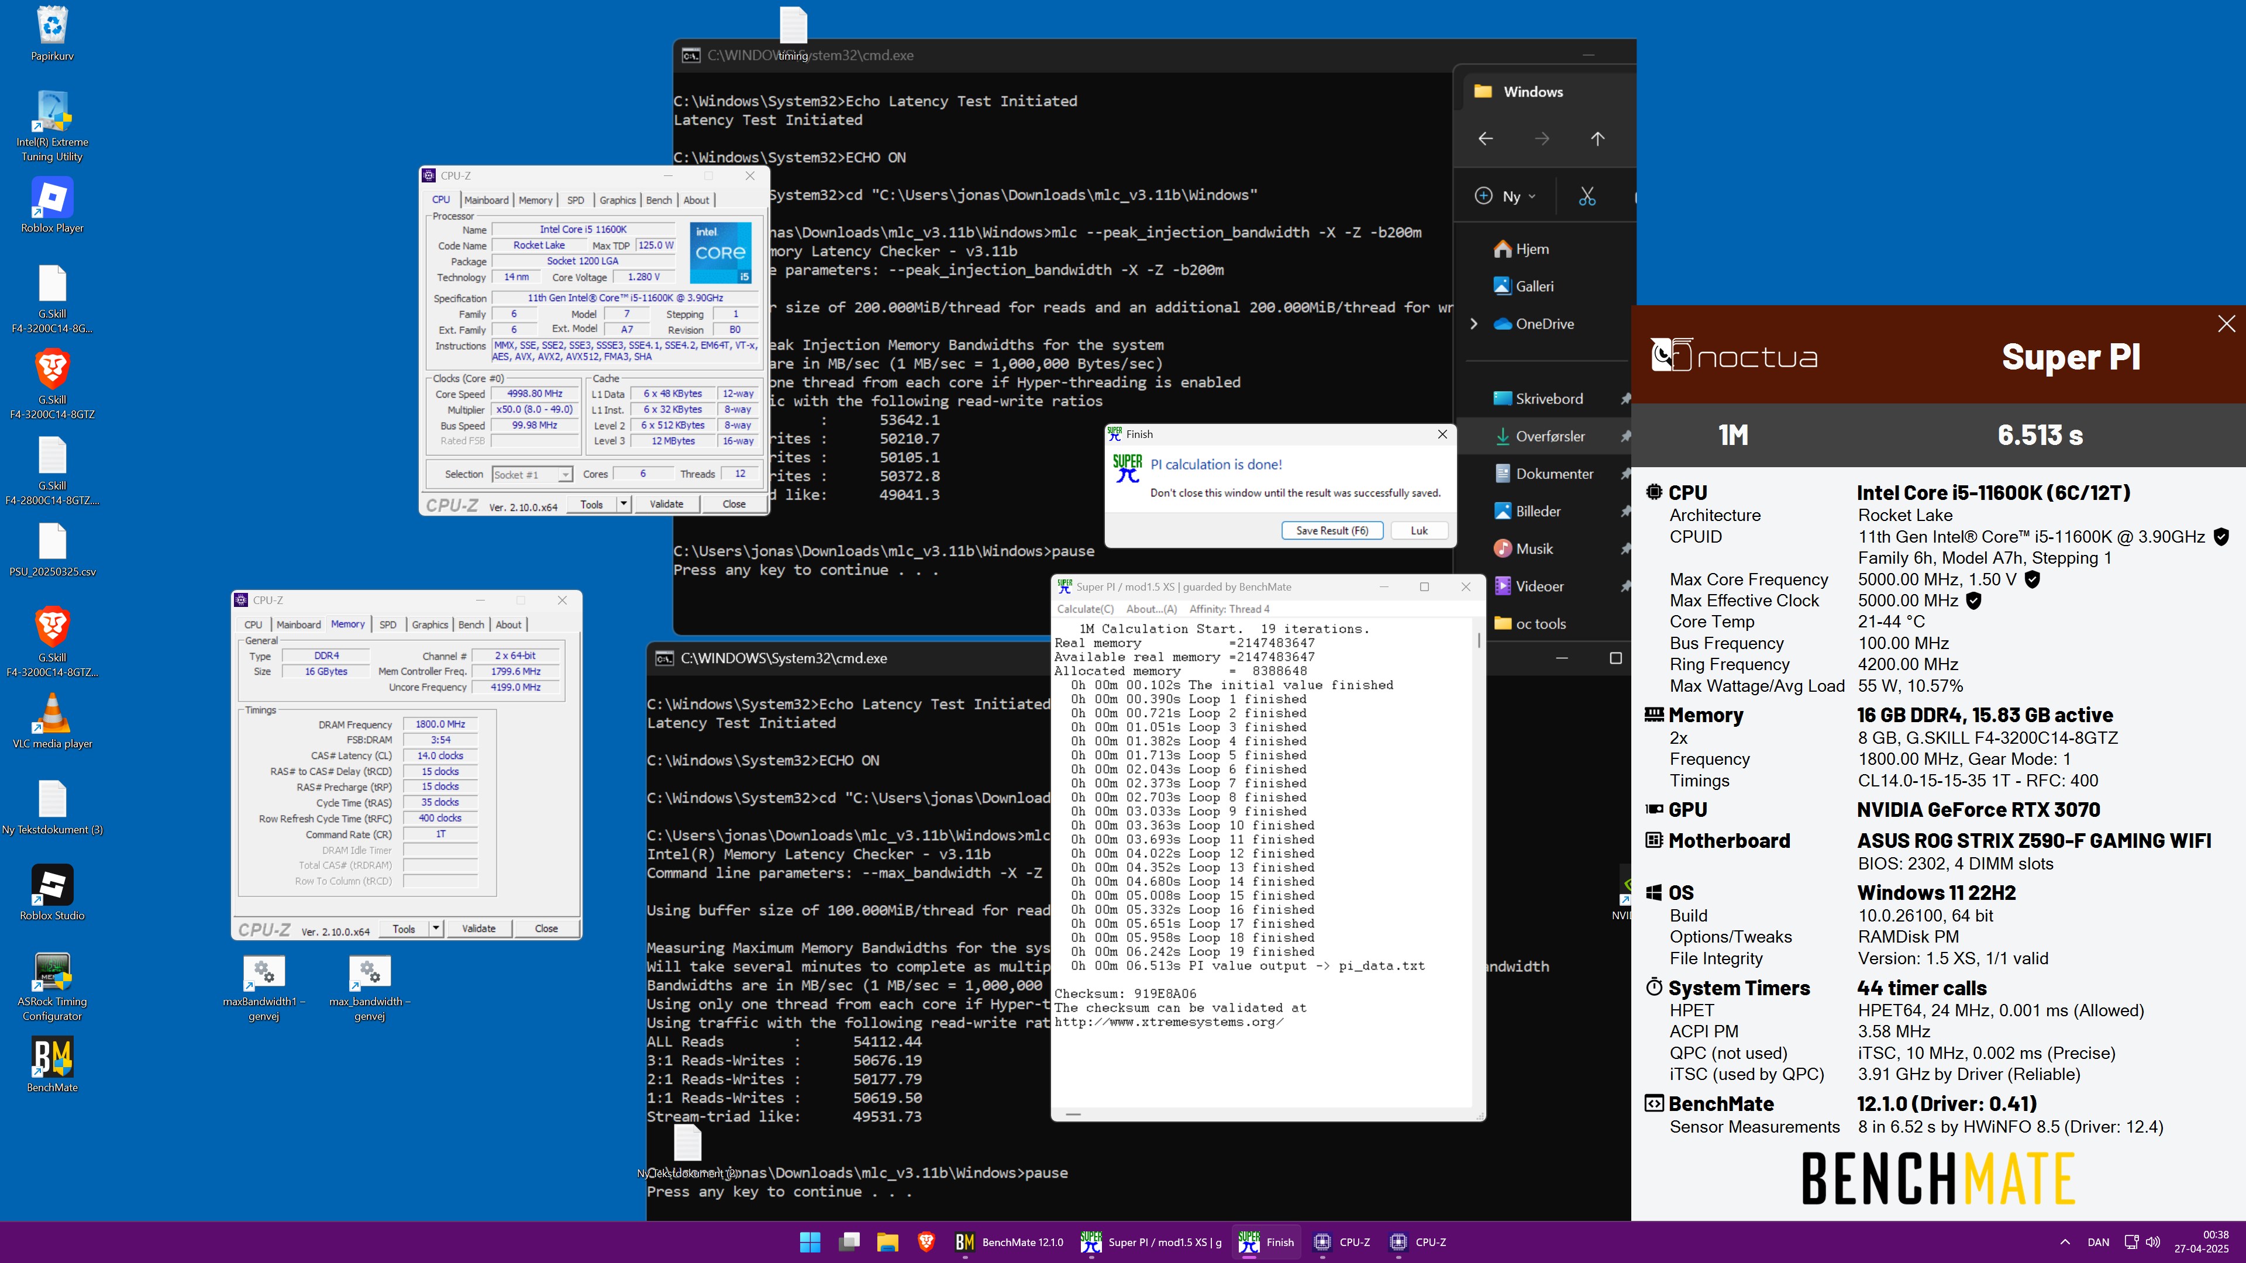Open the clock showing 00:38 27-04-2025
Viewport: 2246px width, 1263px height.
(2202, 1242)
